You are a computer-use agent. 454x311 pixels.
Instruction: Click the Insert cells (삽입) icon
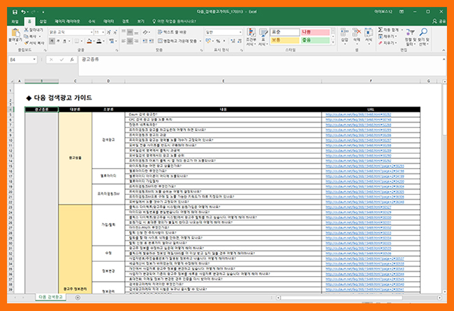click(344, 32)
